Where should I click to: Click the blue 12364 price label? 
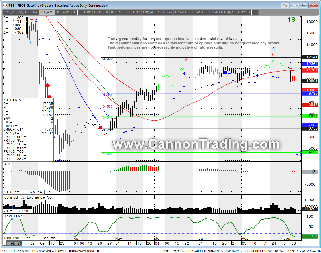(310, 64)
